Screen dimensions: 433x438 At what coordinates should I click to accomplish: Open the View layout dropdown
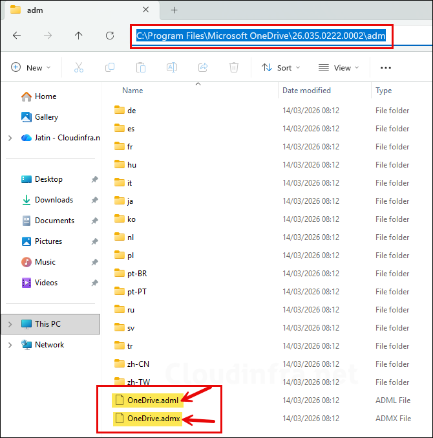[x=339, y=67]
